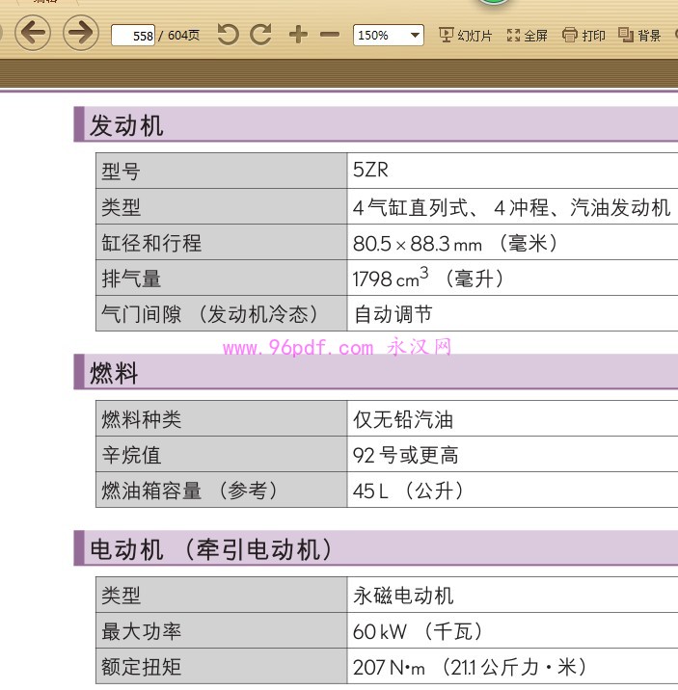Start slideshow mode (幻灯片)
This screenshot has height=690, width=678.
tap(465, 36)
